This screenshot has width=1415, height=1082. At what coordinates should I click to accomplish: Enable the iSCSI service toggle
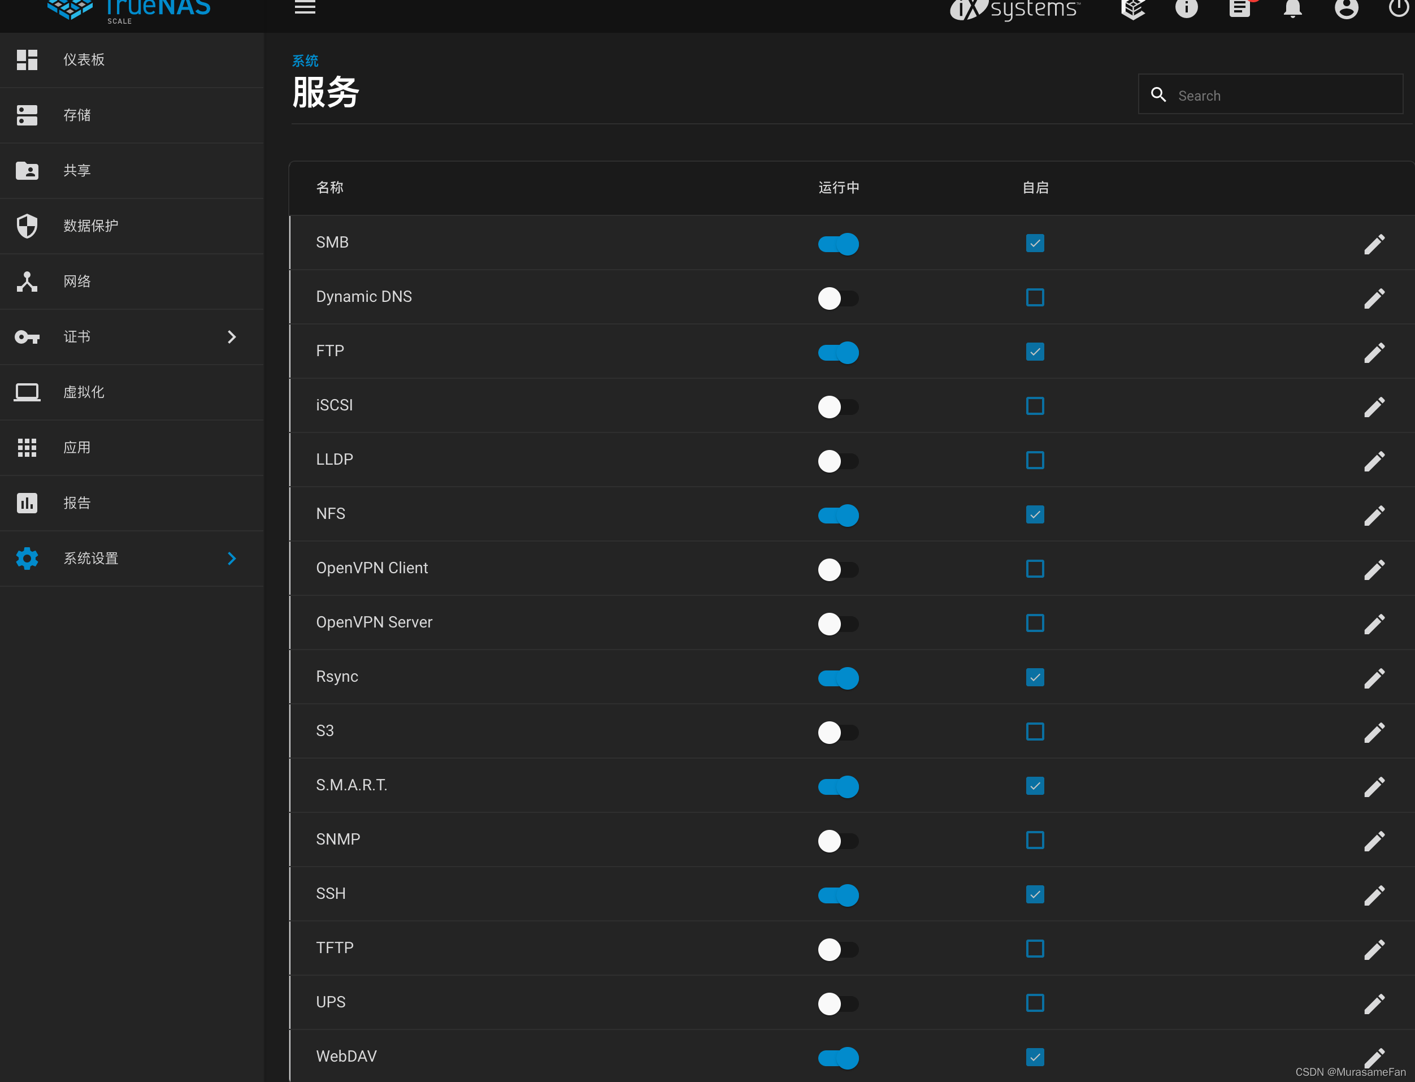[x=838, y=406]
